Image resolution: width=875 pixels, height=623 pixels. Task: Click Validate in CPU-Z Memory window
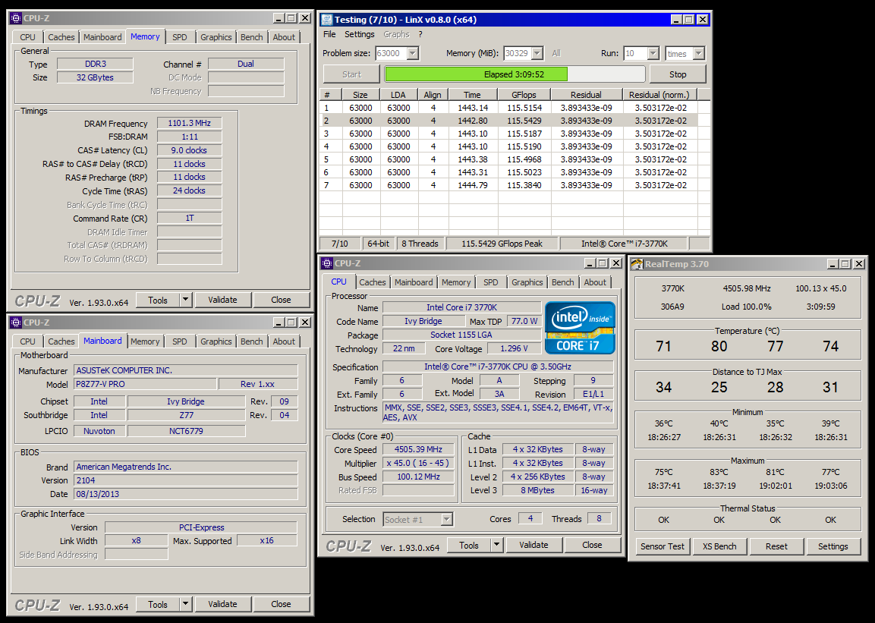222,300
